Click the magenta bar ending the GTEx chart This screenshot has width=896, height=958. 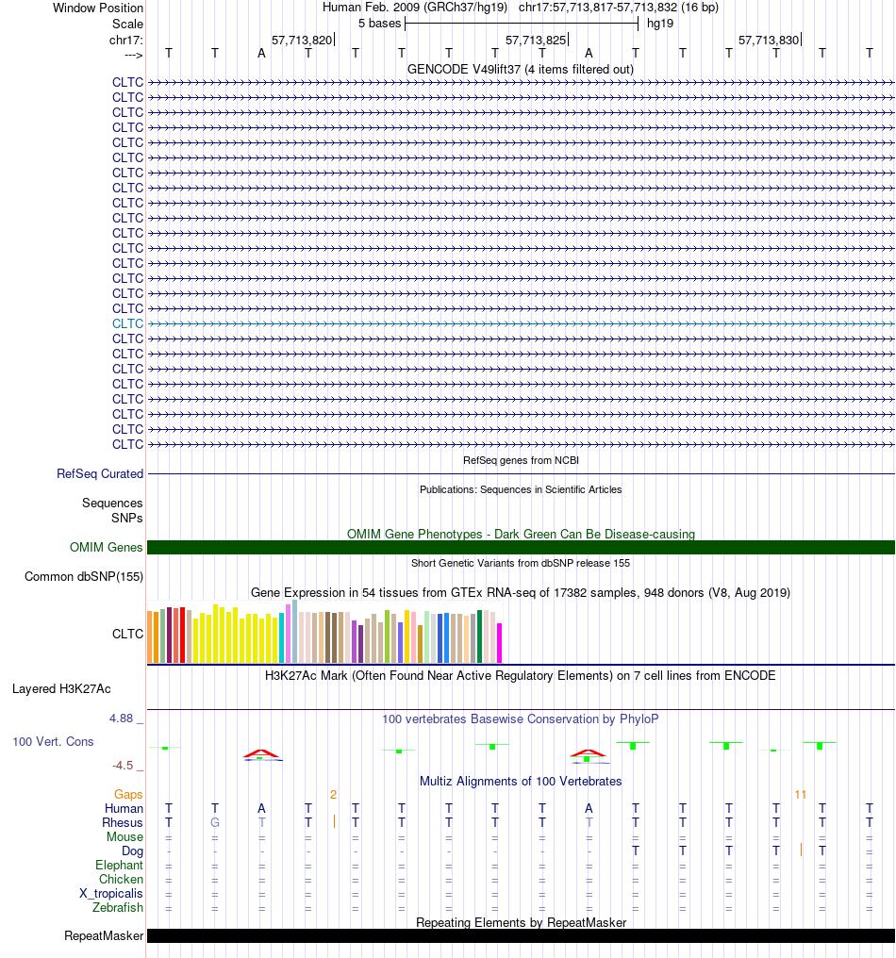(x=499, y=643)
